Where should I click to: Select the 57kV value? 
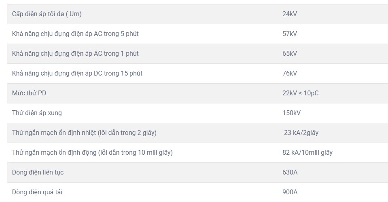pyautogui.click(x=290, y=34)
